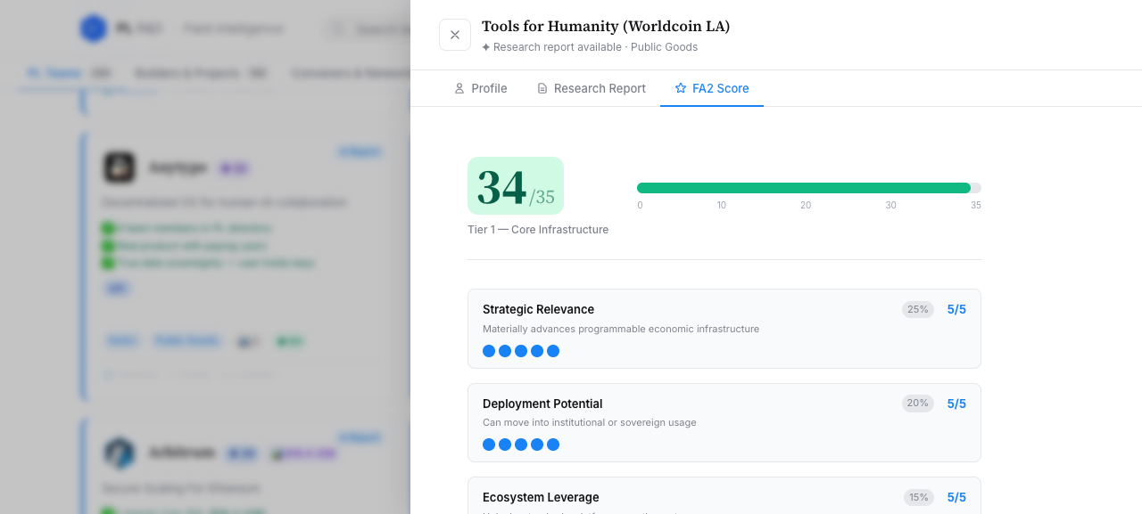Viewport: 1142px width, 514px height.
Task: Click the 15% weight badge on Ecosystem Leverage
Action: [x=918, y=497]
